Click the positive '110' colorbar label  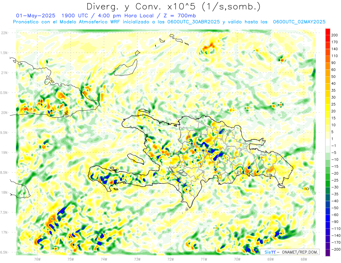[x=335, y=56]
